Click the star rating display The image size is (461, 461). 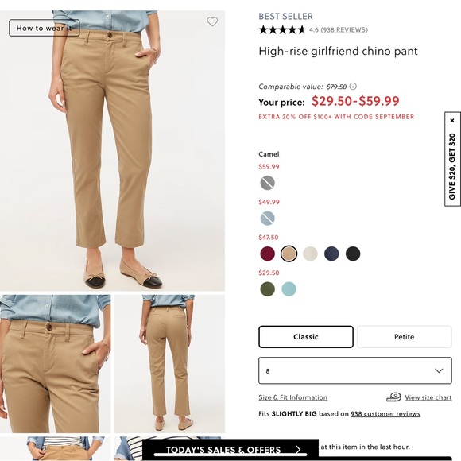click(282, 29)
